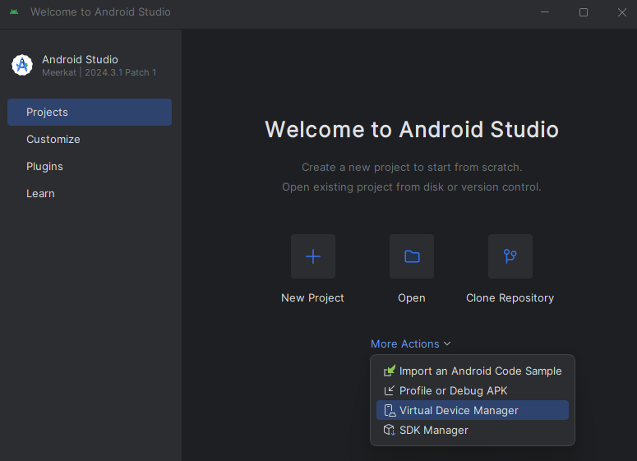637x461 pixels.
Task: Collapse the More Actions dropdown
Action: pos(411,344)
